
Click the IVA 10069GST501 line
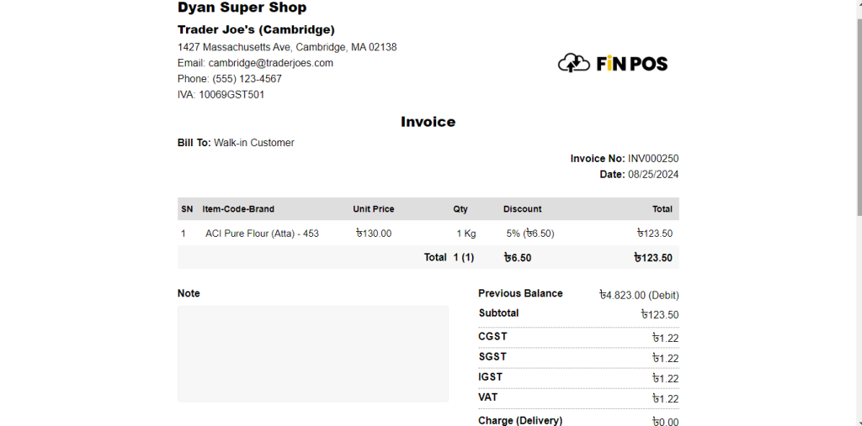[x=221, y=94]
